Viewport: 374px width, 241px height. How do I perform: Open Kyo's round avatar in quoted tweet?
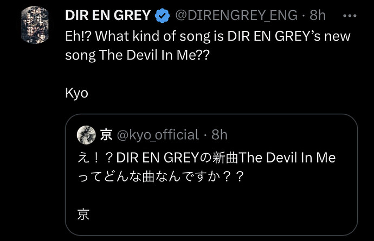[x=86, y=135]
